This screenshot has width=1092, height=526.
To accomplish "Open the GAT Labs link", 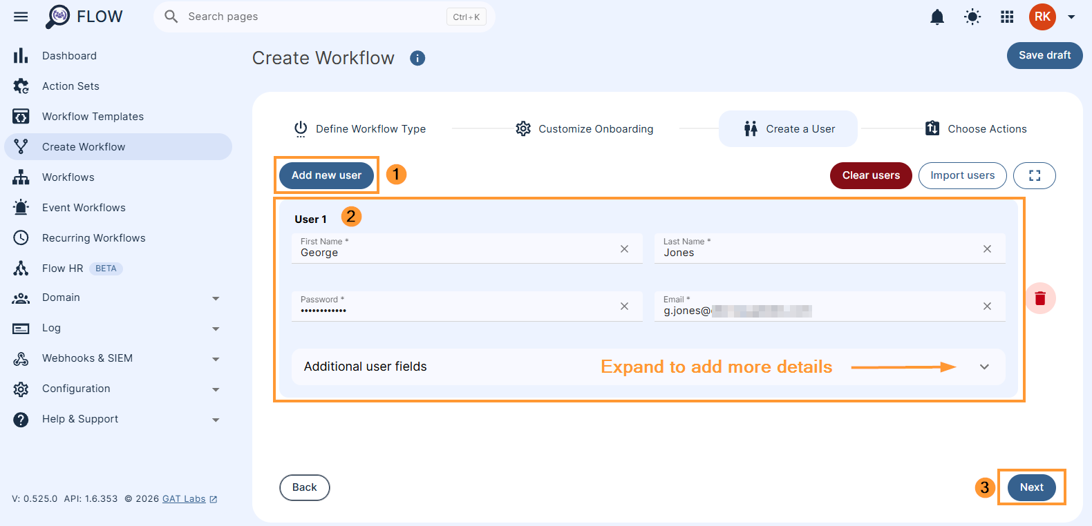I will coord(184,499).
